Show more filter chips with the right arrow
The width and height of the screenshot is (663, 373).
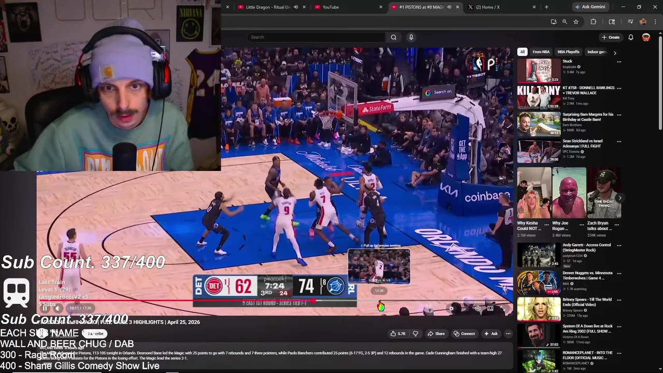[615, 52]
